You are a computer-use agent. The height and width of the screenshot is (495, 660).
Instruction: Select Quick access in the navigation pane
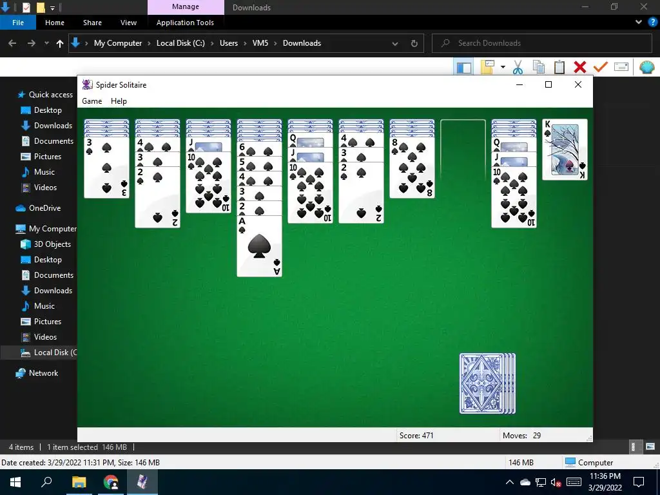44,95
